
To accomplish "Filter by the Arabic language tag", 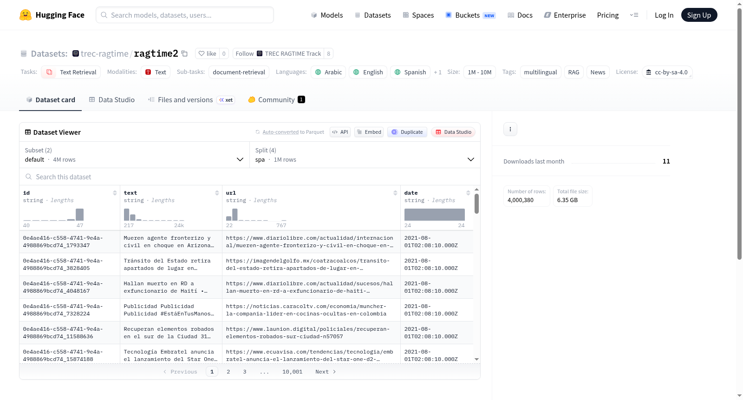I will tap(328, 72).
